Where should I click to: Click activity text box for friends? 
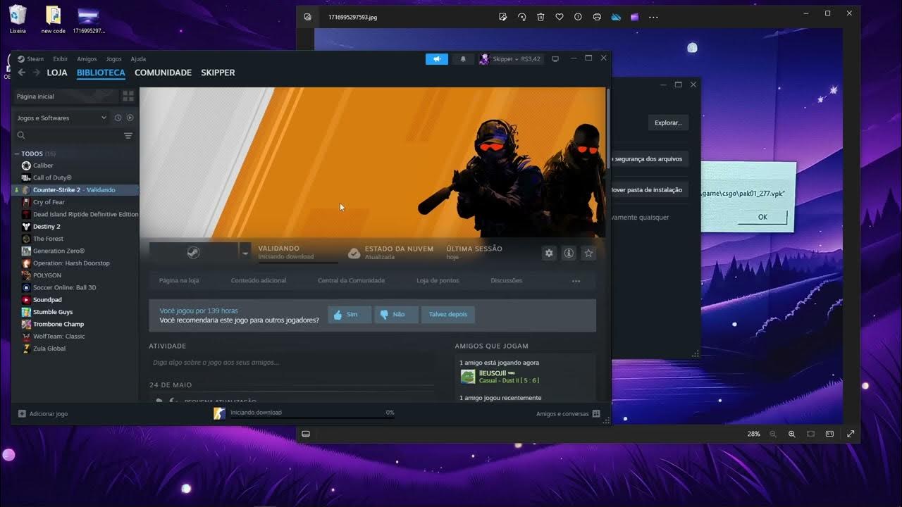tap(292, 363)
